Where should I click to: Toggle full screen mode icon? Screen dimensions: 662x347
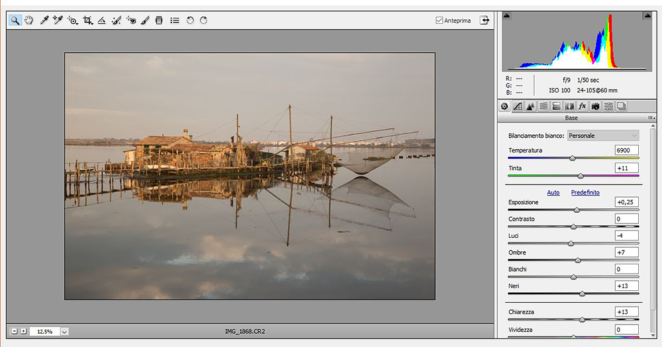(485, 20)
